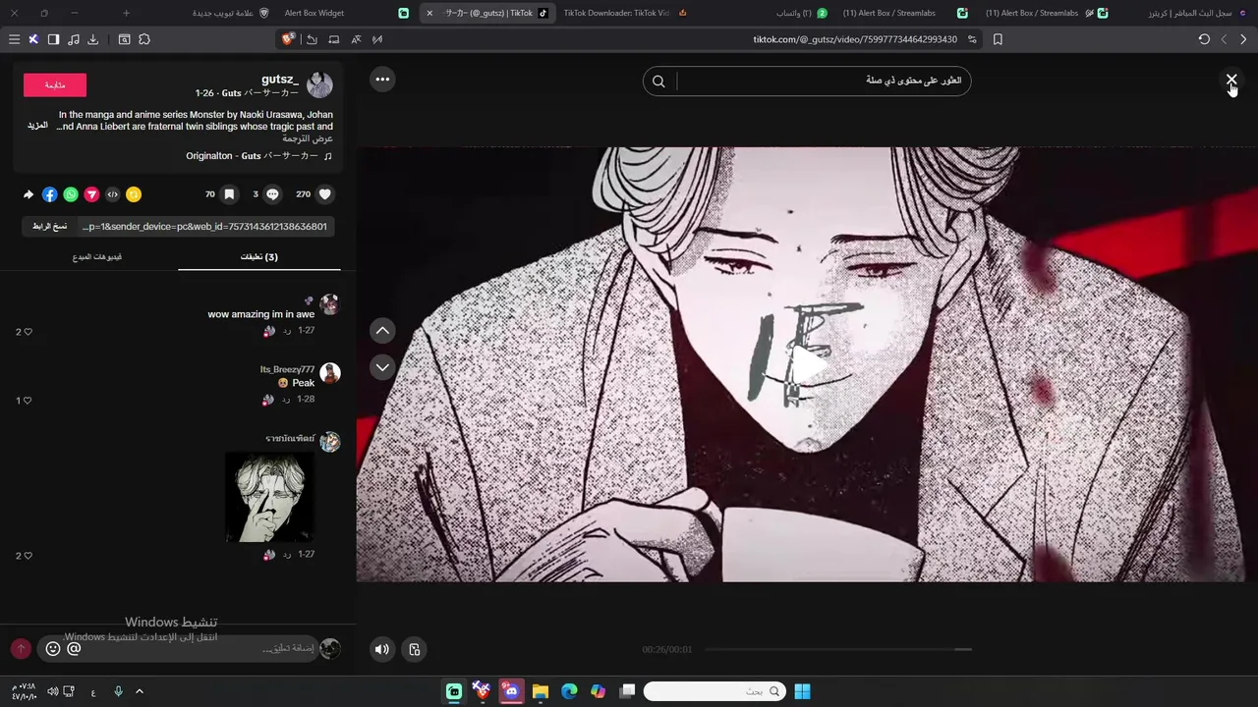Reply to comment 'wow amazing im in awe'
The width and height of the screenshot is (1258, 707).
[x=286, y=331]
